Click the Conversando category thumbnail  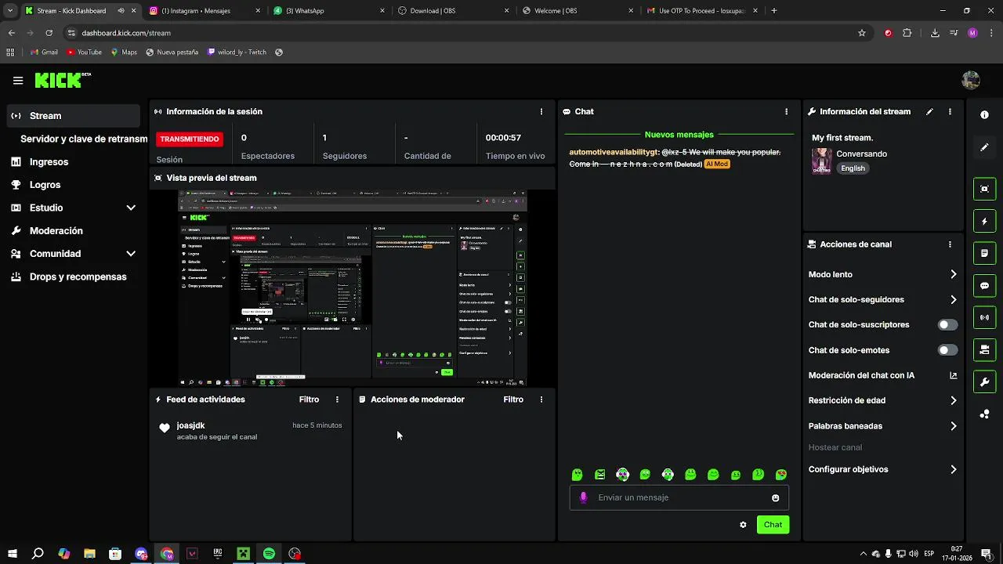pyautogui.click(x=821, y=161)
